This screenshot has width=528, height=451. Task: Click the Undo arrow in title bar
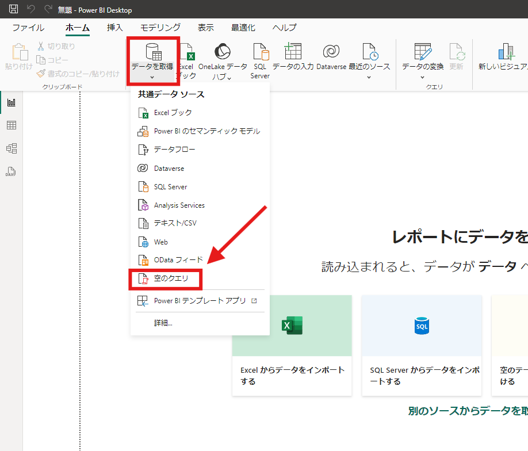31,9
